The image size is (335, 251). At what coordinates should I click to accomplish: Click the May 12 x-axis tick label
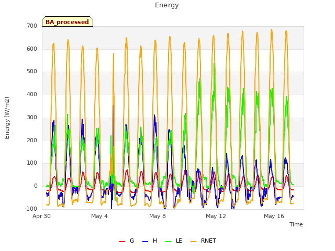216,216
